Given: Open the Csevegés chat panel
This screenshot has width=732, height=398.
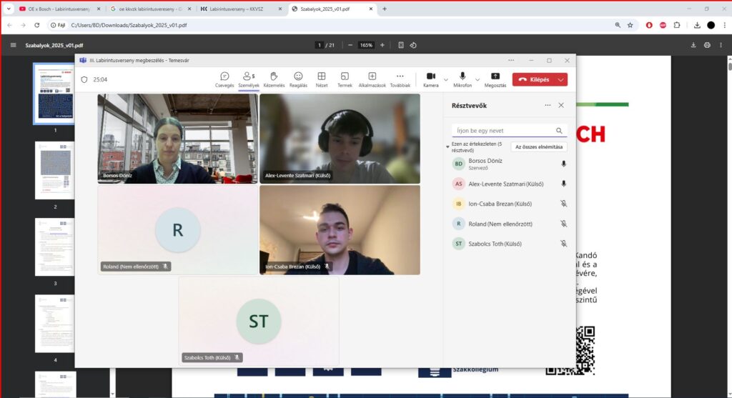Looking at the screenshot, I should click(224, 79).
